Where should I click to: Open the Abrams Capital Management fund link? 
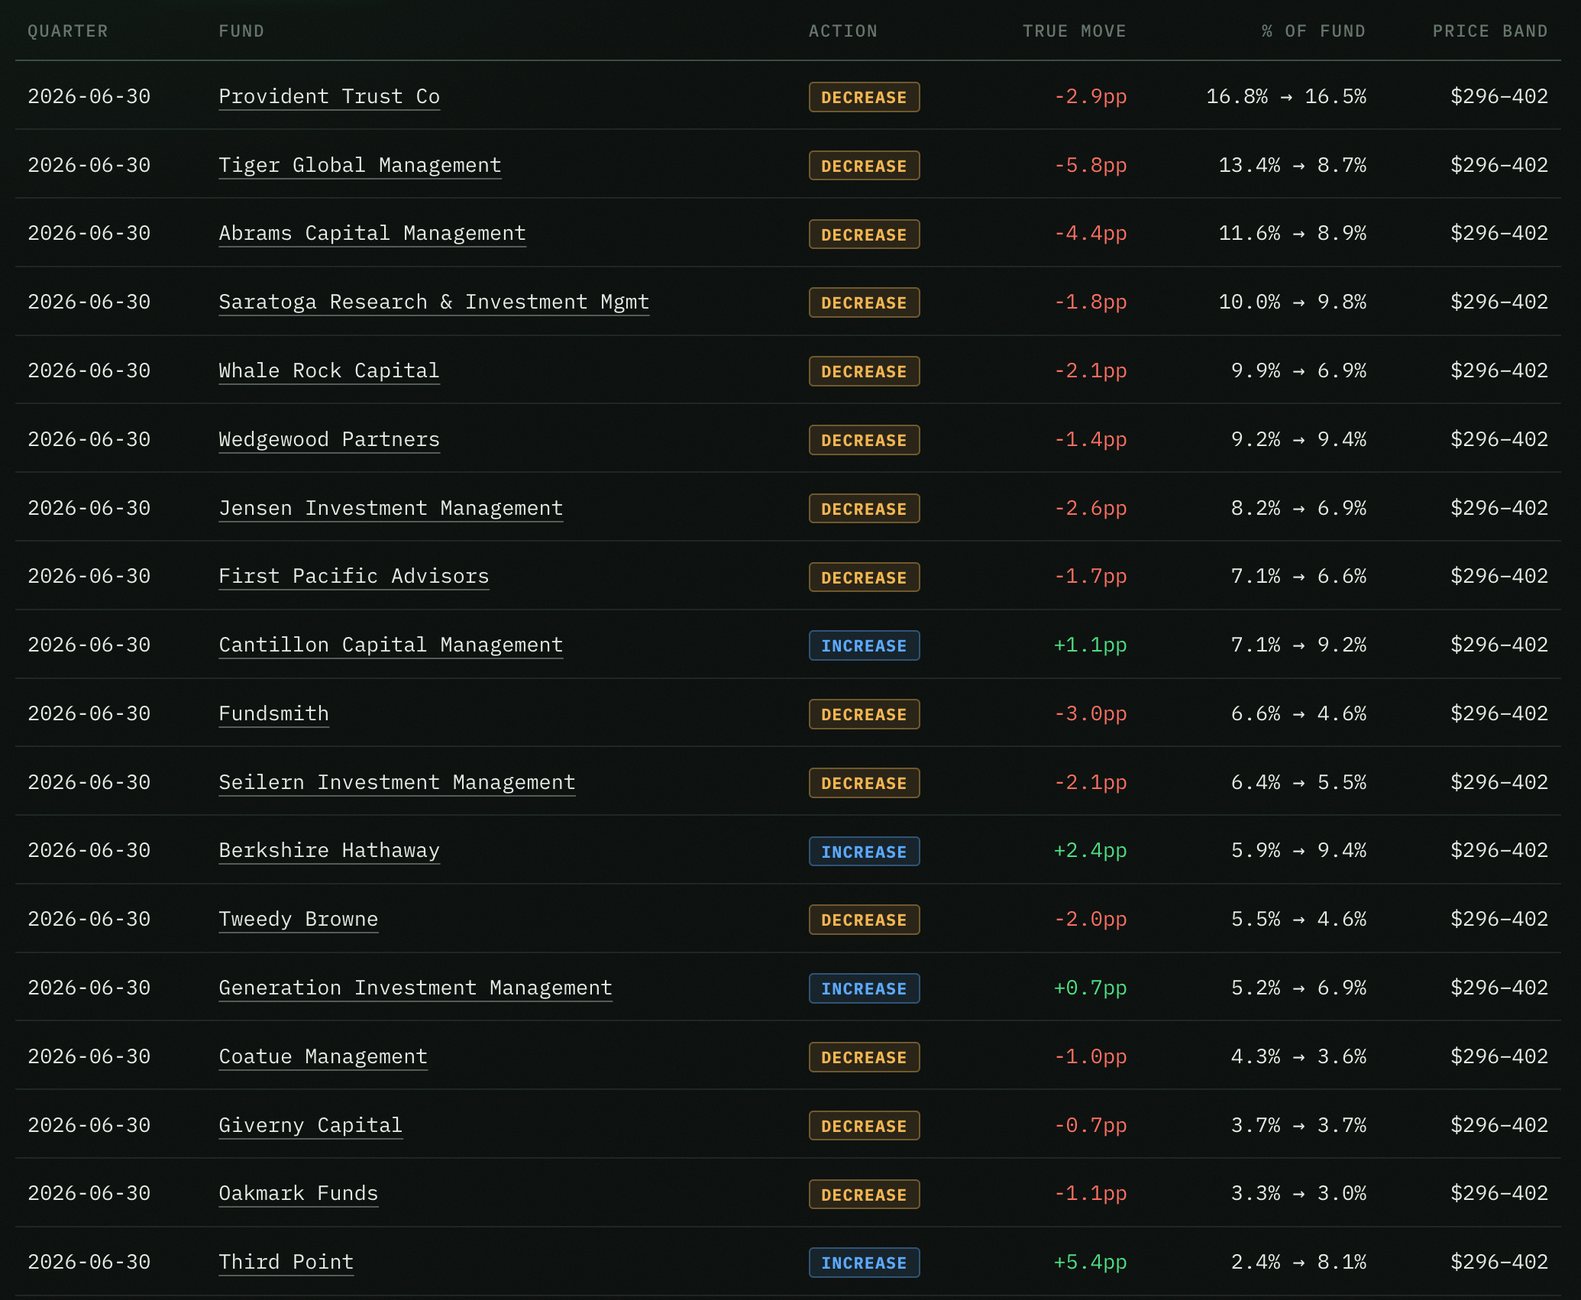[372, 234]
